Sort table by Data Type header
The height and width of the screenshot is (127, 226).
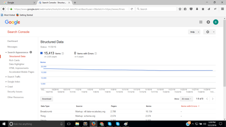[45, 106]
